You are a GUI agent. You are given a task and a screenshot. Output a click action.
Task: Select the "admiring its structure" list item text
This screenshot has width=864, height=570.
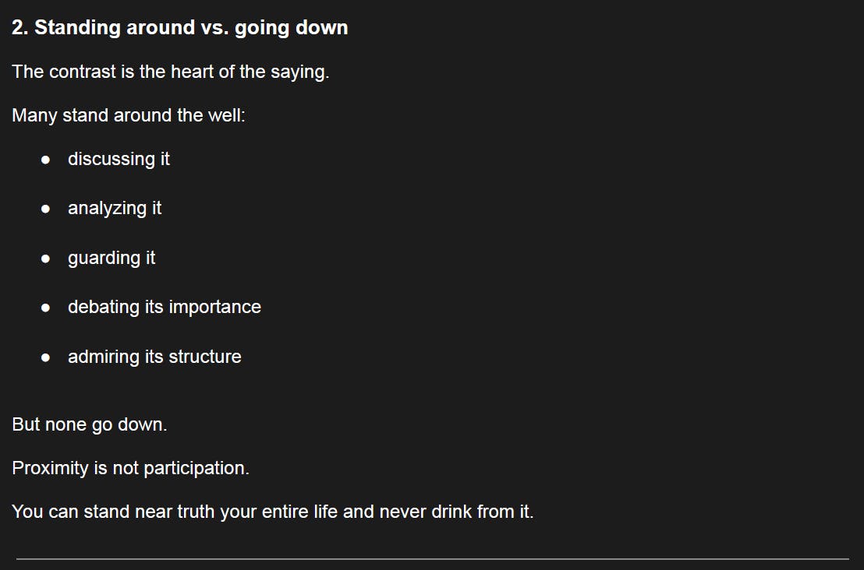pyautogui.click(x=154, y=357)
